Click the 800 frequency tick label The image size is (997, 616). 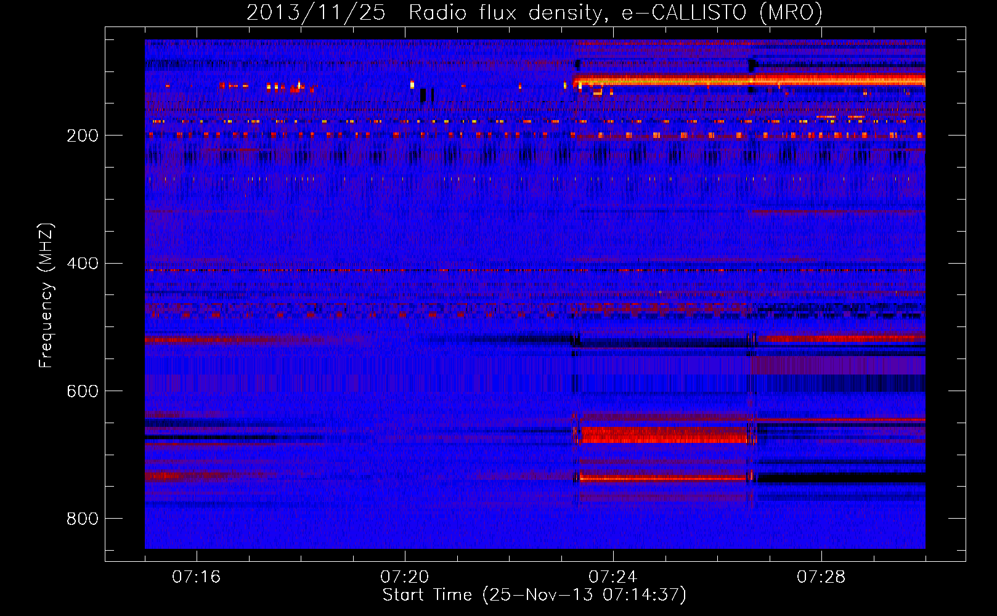[x=83, y=519]
